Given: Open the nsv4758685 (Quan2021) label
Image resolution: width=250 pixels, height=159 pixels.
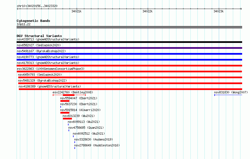Looking at the screenshot, I should pos(86,128).
